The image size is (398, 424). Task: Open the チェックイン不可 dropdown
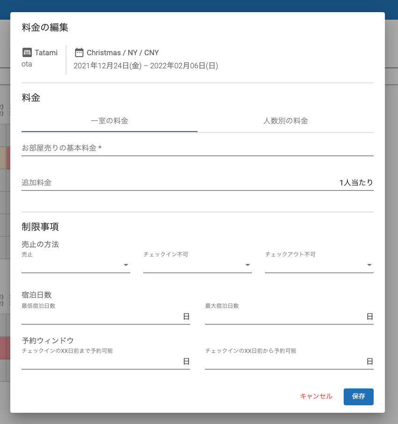197,264
